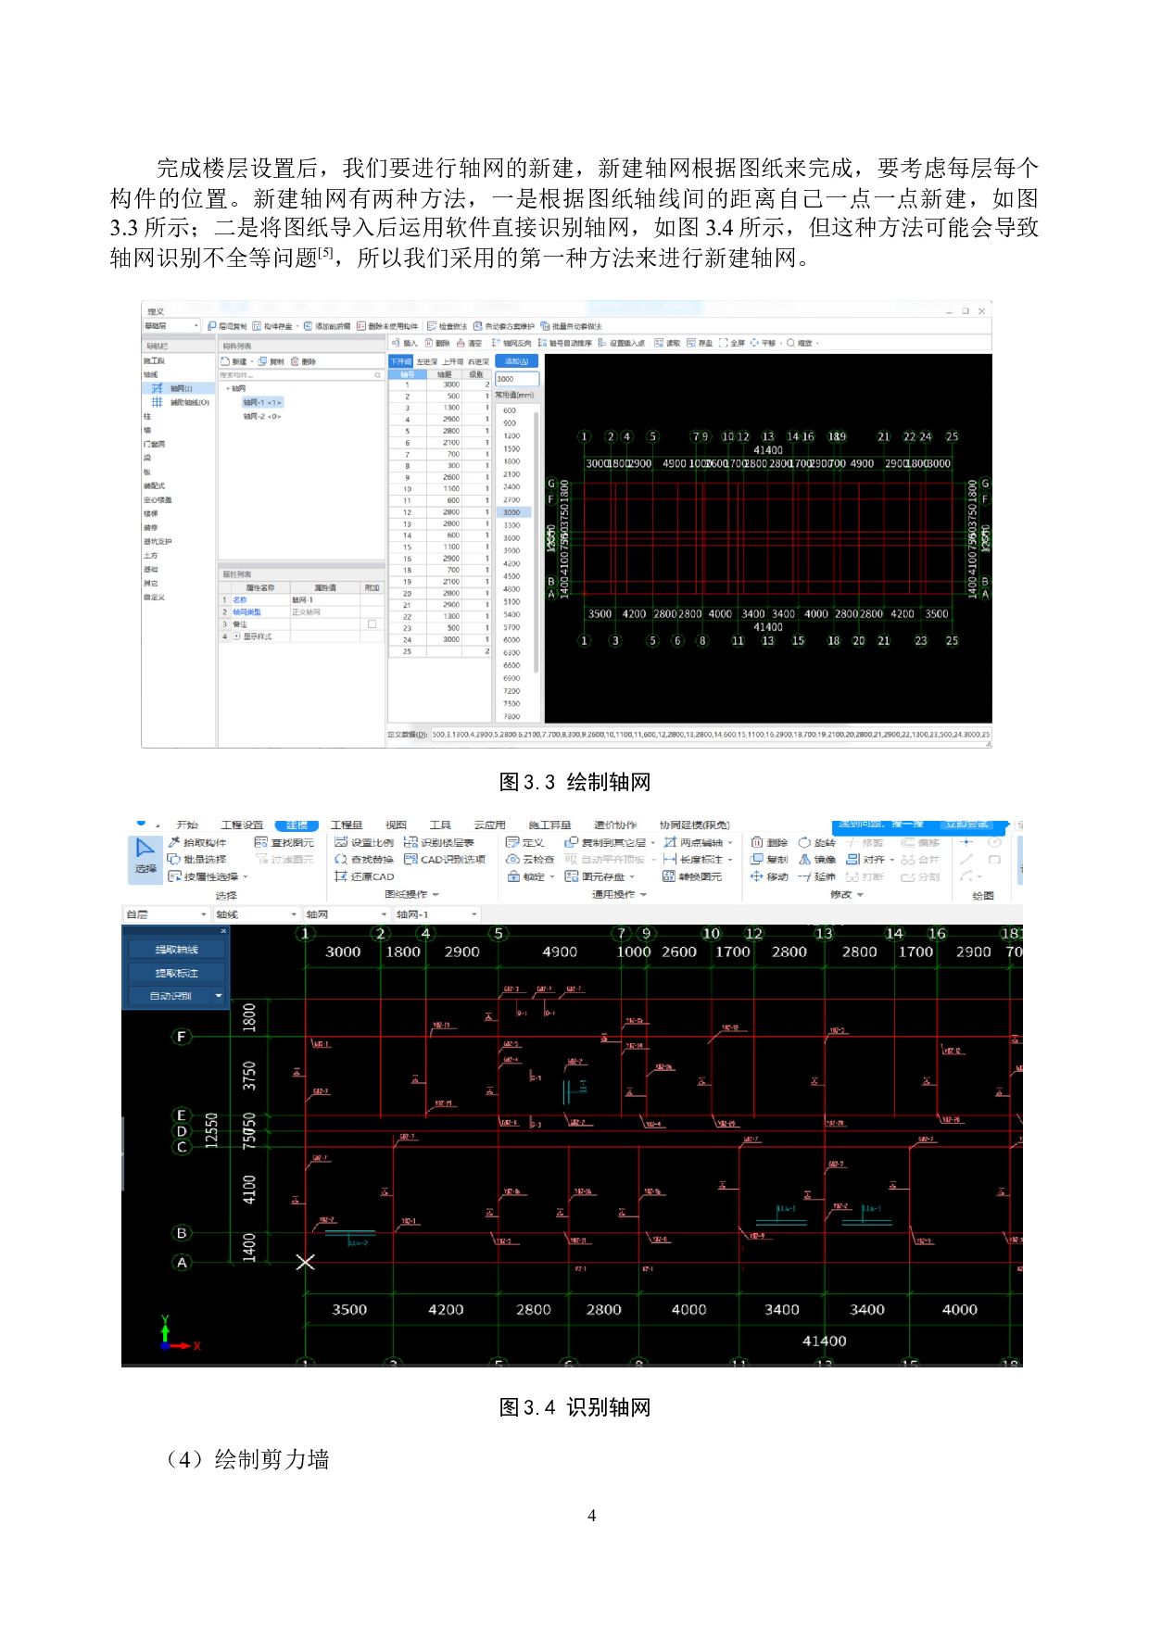
Task: Tick the 备注 附加 checkbox
Action: click(x=372, y=624)
